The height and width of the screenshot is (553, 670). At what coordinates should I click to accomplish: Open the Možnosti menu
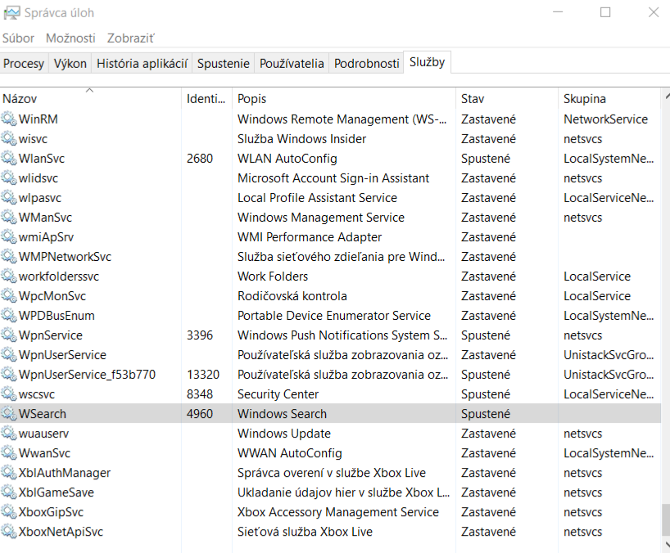(70, 38)
